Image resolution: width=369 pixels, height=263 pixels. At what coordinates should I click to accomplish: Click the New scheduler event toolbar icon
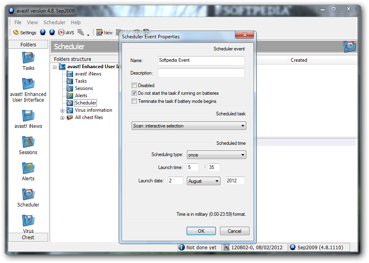pos(105,32)
